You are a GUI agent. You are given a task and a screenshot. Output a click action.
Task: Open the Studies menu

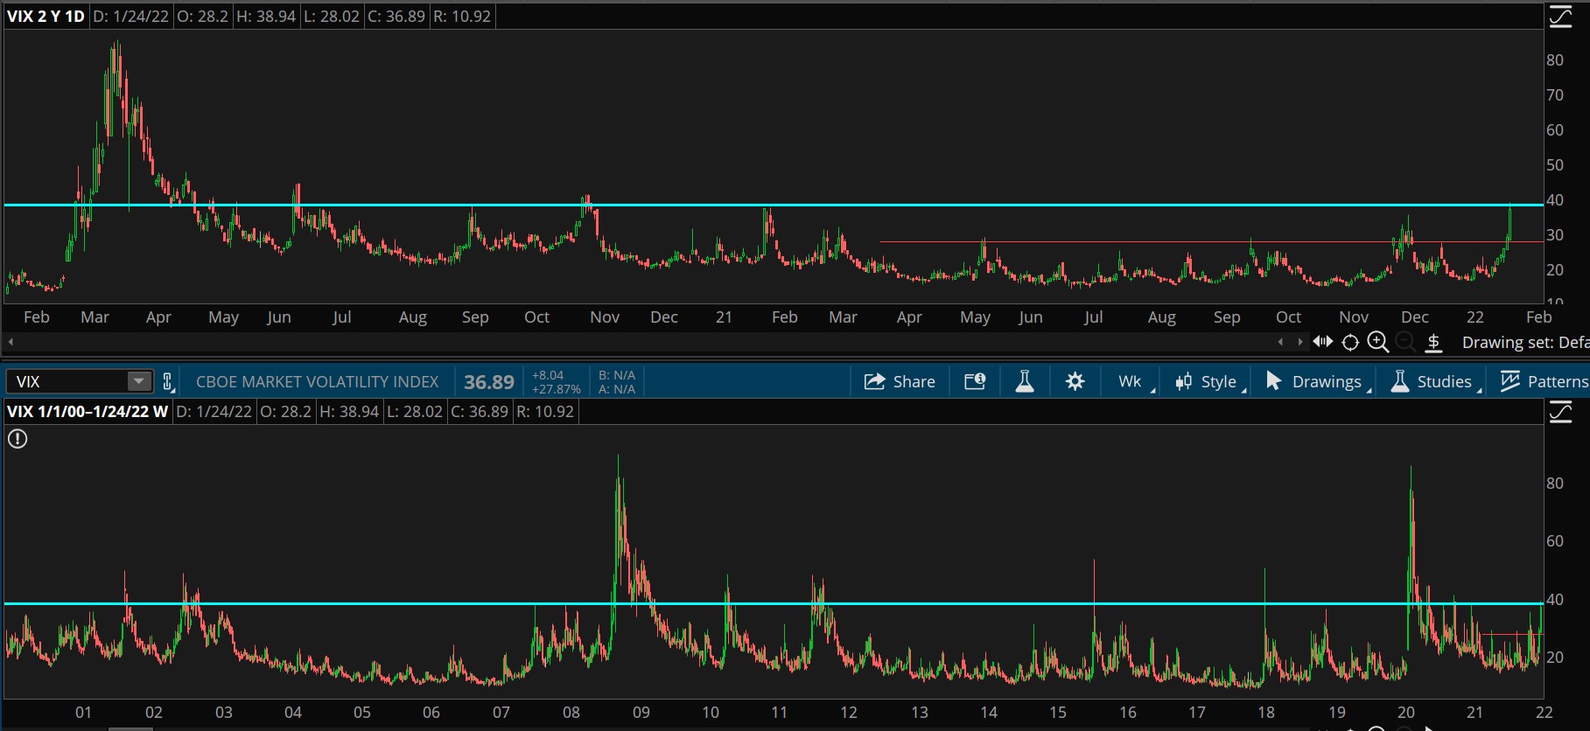(1435, 381)
